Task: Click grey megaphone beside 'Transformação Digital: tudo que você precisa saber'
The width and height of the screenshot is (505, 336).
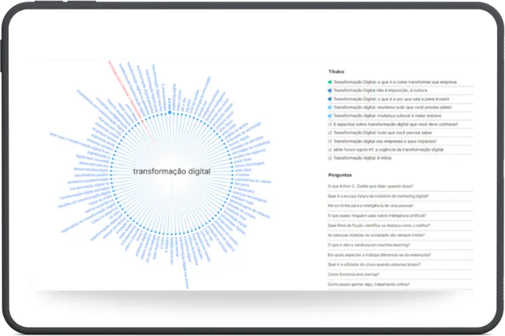Action: (x=330, y=133)
